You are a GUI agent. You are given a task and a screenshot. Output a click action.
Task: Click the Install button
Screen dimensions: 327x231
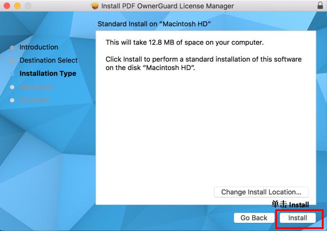(298, 218)
